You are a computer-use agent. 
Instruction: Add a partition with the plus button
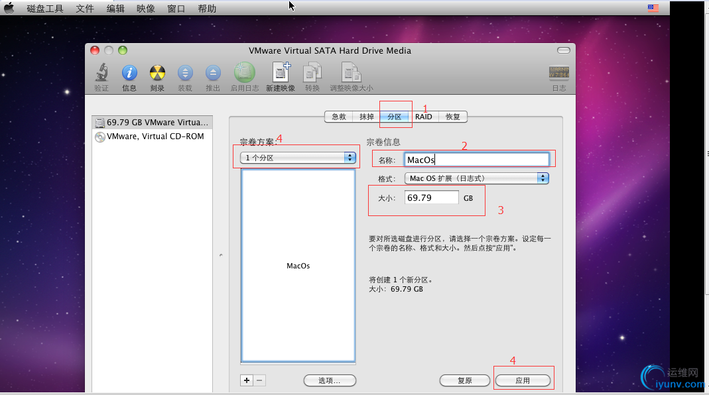(x=247, y=380)
